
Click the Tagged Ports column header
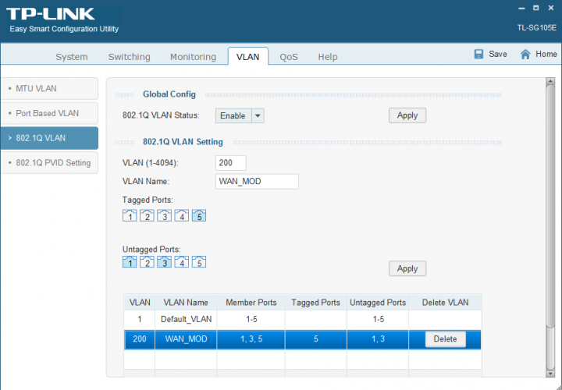click(316, 303)
